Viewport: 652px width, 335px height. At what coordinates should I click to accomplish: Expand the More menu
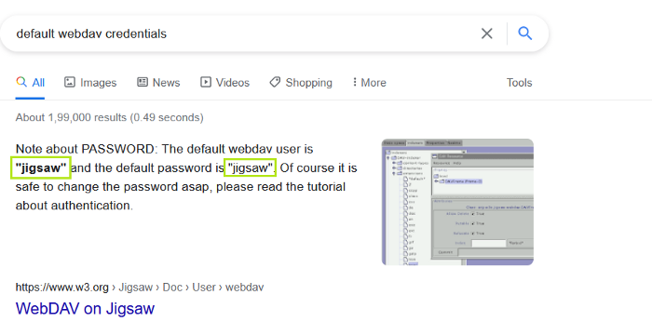[369, 82]
